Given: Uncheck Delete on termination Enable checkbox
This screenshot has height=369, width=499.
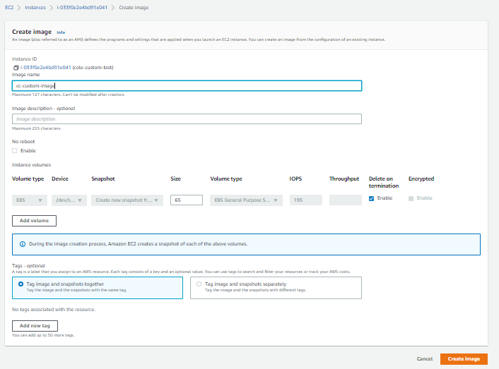Looking at the screenshot, I should pos(371,198).
